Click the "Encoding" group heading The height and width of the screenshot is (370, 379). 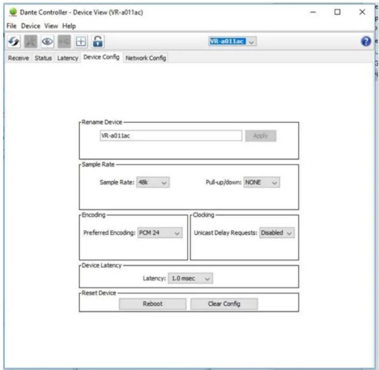93,215
